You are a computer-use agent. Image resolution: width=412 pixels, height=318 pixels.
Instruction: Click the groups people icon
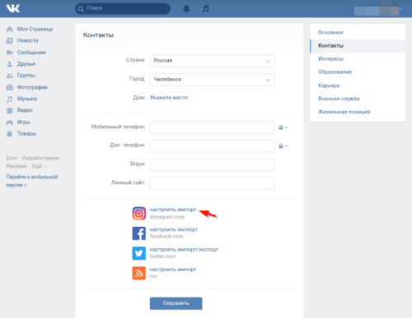pos(10,76)
